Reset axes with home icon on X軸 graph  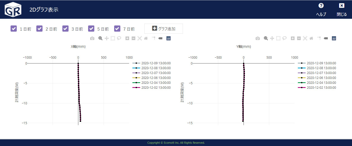coord(146,38)
